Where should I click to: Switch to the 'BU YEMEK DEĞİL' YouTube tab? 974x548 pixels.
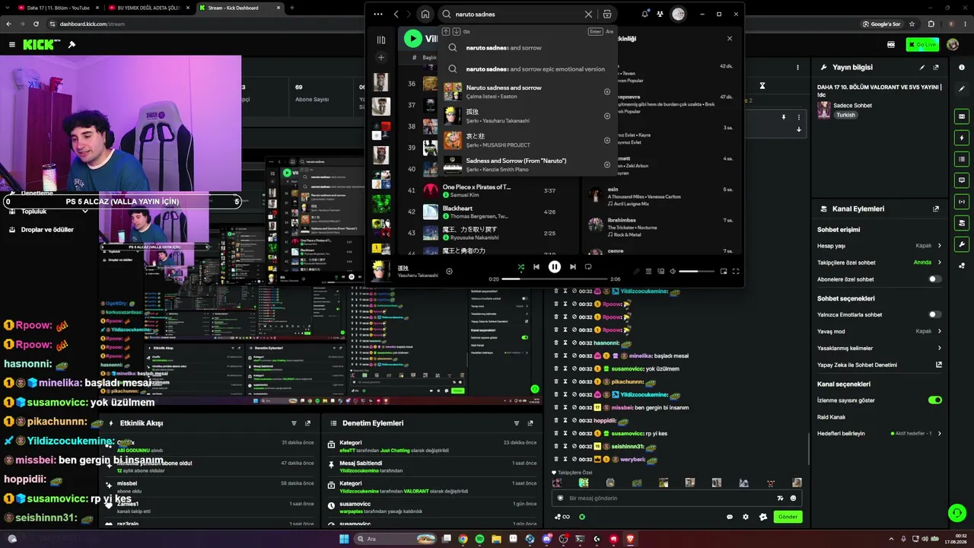(149, 8)
